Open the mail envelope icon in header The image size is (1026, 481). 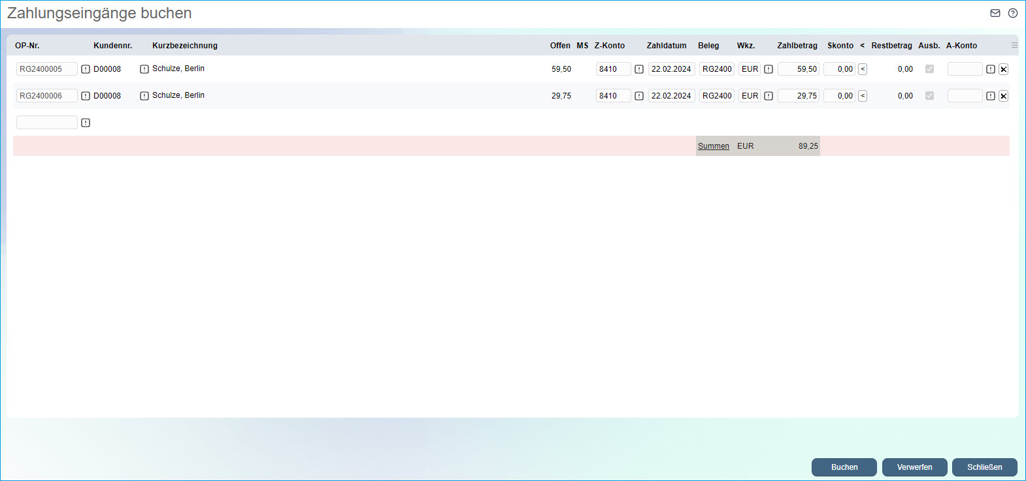(x=995, y=13)
